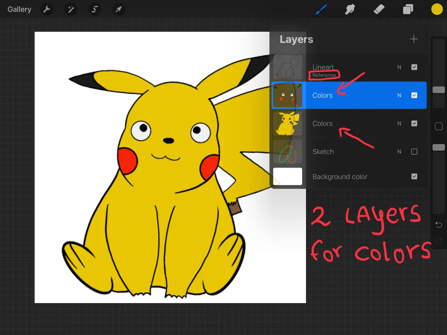Open Background color white swatch
The image size is (447, 335).
tap(287, 176)
